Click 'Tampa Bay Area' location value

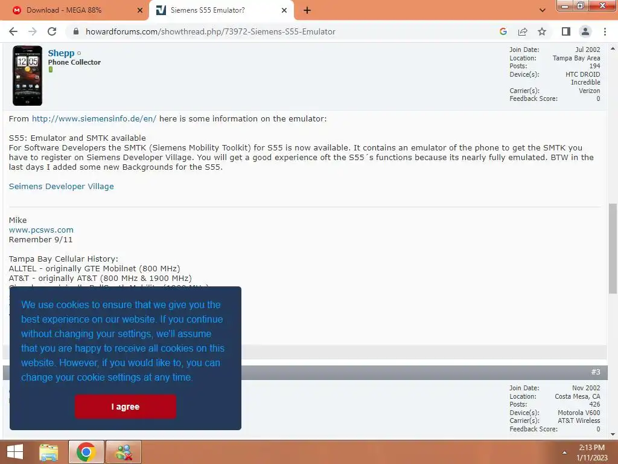pos(576,58)
